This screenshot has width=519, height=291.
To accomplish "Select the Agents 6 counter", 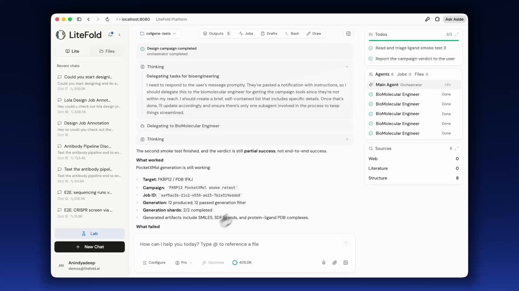I will tap(381, 74).
